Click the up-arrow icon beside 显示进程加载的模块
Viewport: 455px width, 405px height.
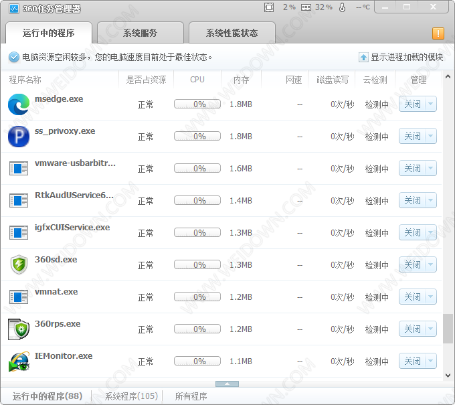pyautogui.click(x=363, y=57)
